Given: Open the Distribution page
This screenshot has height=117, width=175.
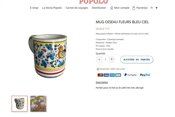Looking at the screenshot, I should click(99, 8).
